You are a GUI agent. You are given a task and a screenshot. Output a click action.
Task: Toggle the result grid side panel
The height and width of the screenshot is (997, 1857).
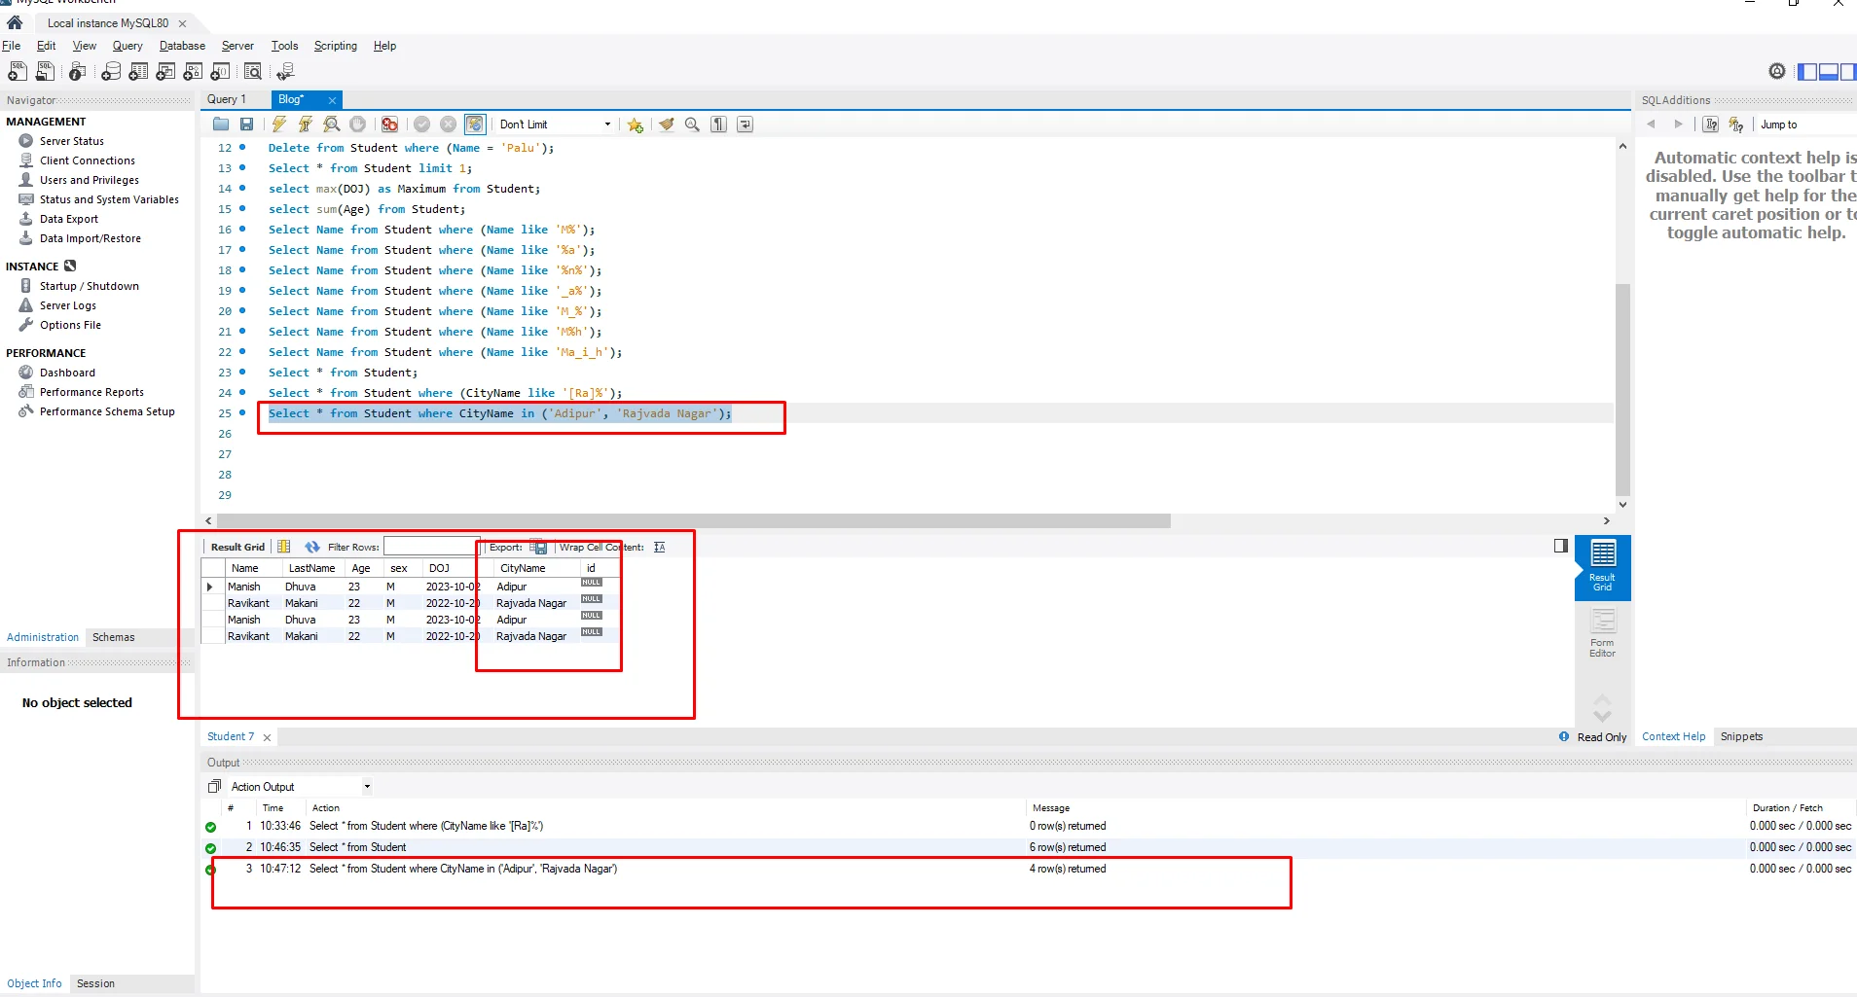[1561, 547]
